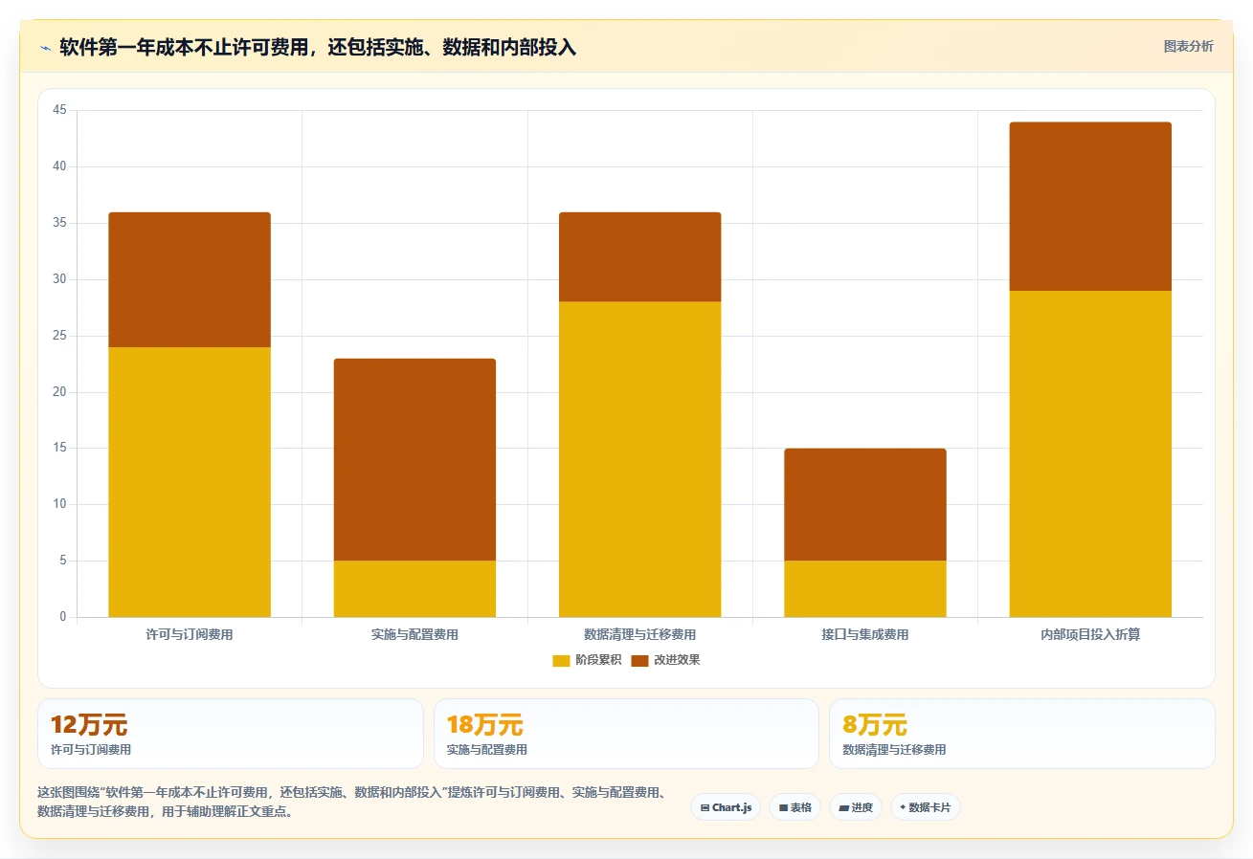The width and height of the screenshot is (1253, 859).
Task: Click the brown bar segment for 内部项目投入折算
Action: (1090, 207)
